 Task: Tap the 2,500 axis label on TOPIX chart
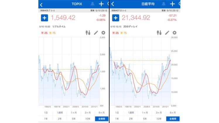(x=102, y=37)
